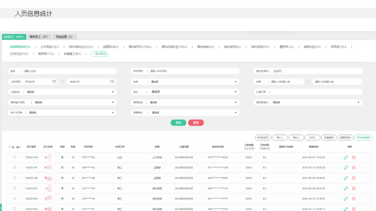Click the green 查询 search button
Image resolution: width=376 pixels, height=211 pixels.
[178, 123]
